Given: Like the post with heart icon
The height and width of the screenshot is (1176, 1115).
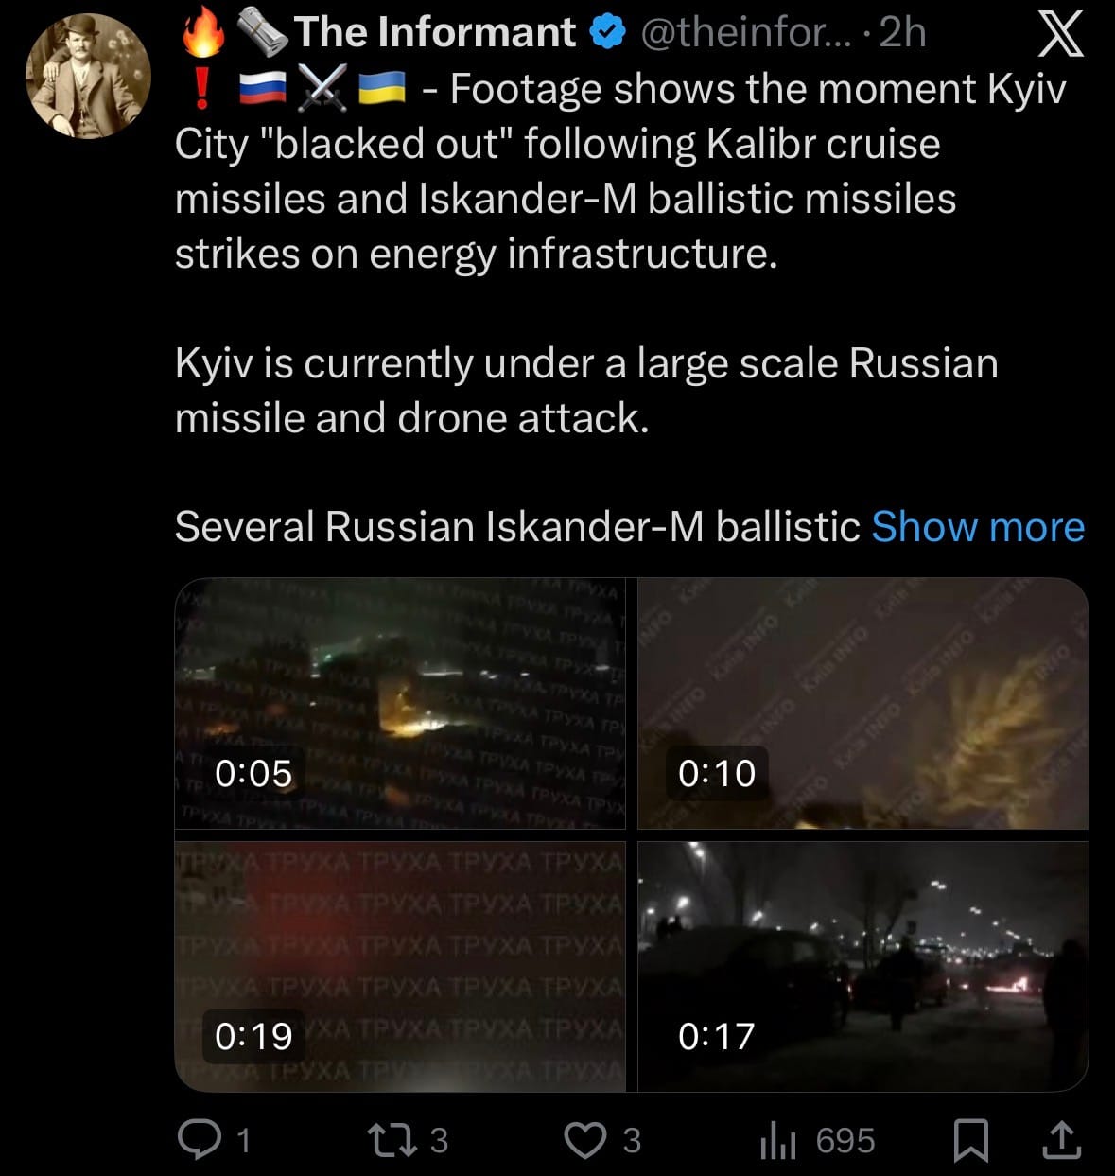Looking at the screenshot, I should pyautogui.click(x=585, y=1139).
